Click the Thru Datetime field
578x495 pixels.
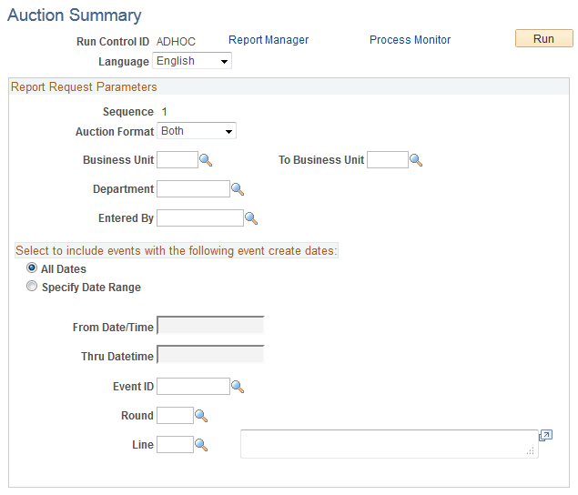[210, 355]
